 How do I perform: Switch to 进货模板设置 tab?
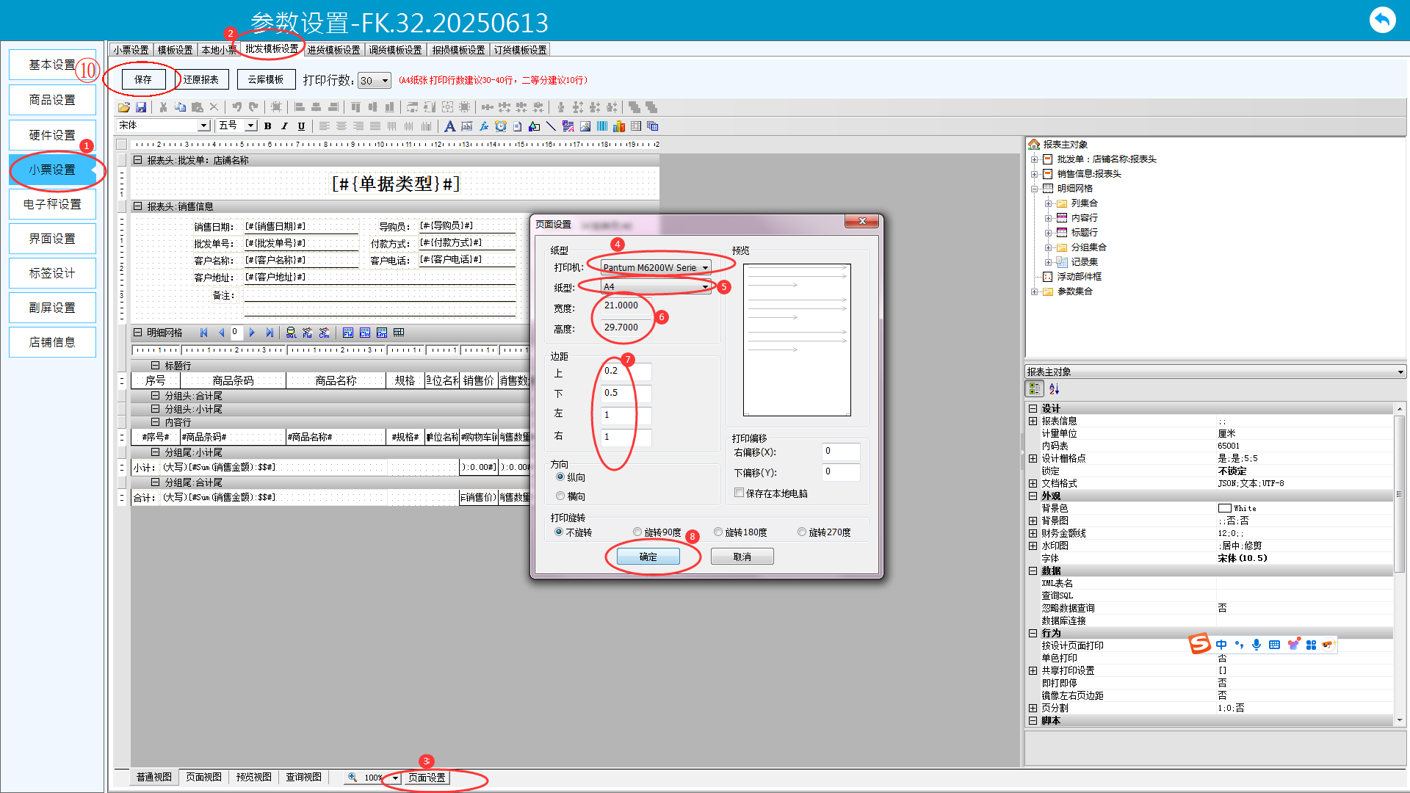(333, 50)
